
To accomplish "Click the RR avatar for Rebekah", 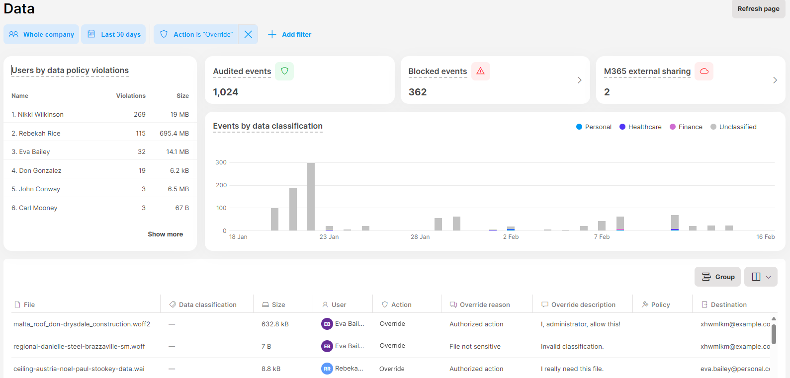I will [x=327, y=369].
